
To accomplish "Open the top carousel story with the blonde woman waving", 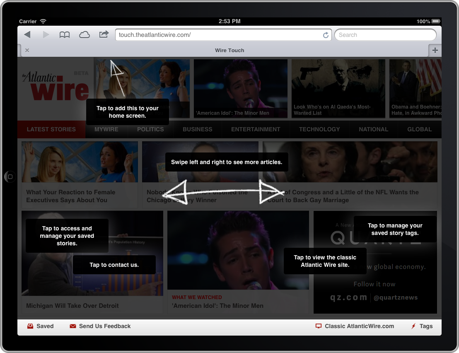I will (x=143, y=88).
